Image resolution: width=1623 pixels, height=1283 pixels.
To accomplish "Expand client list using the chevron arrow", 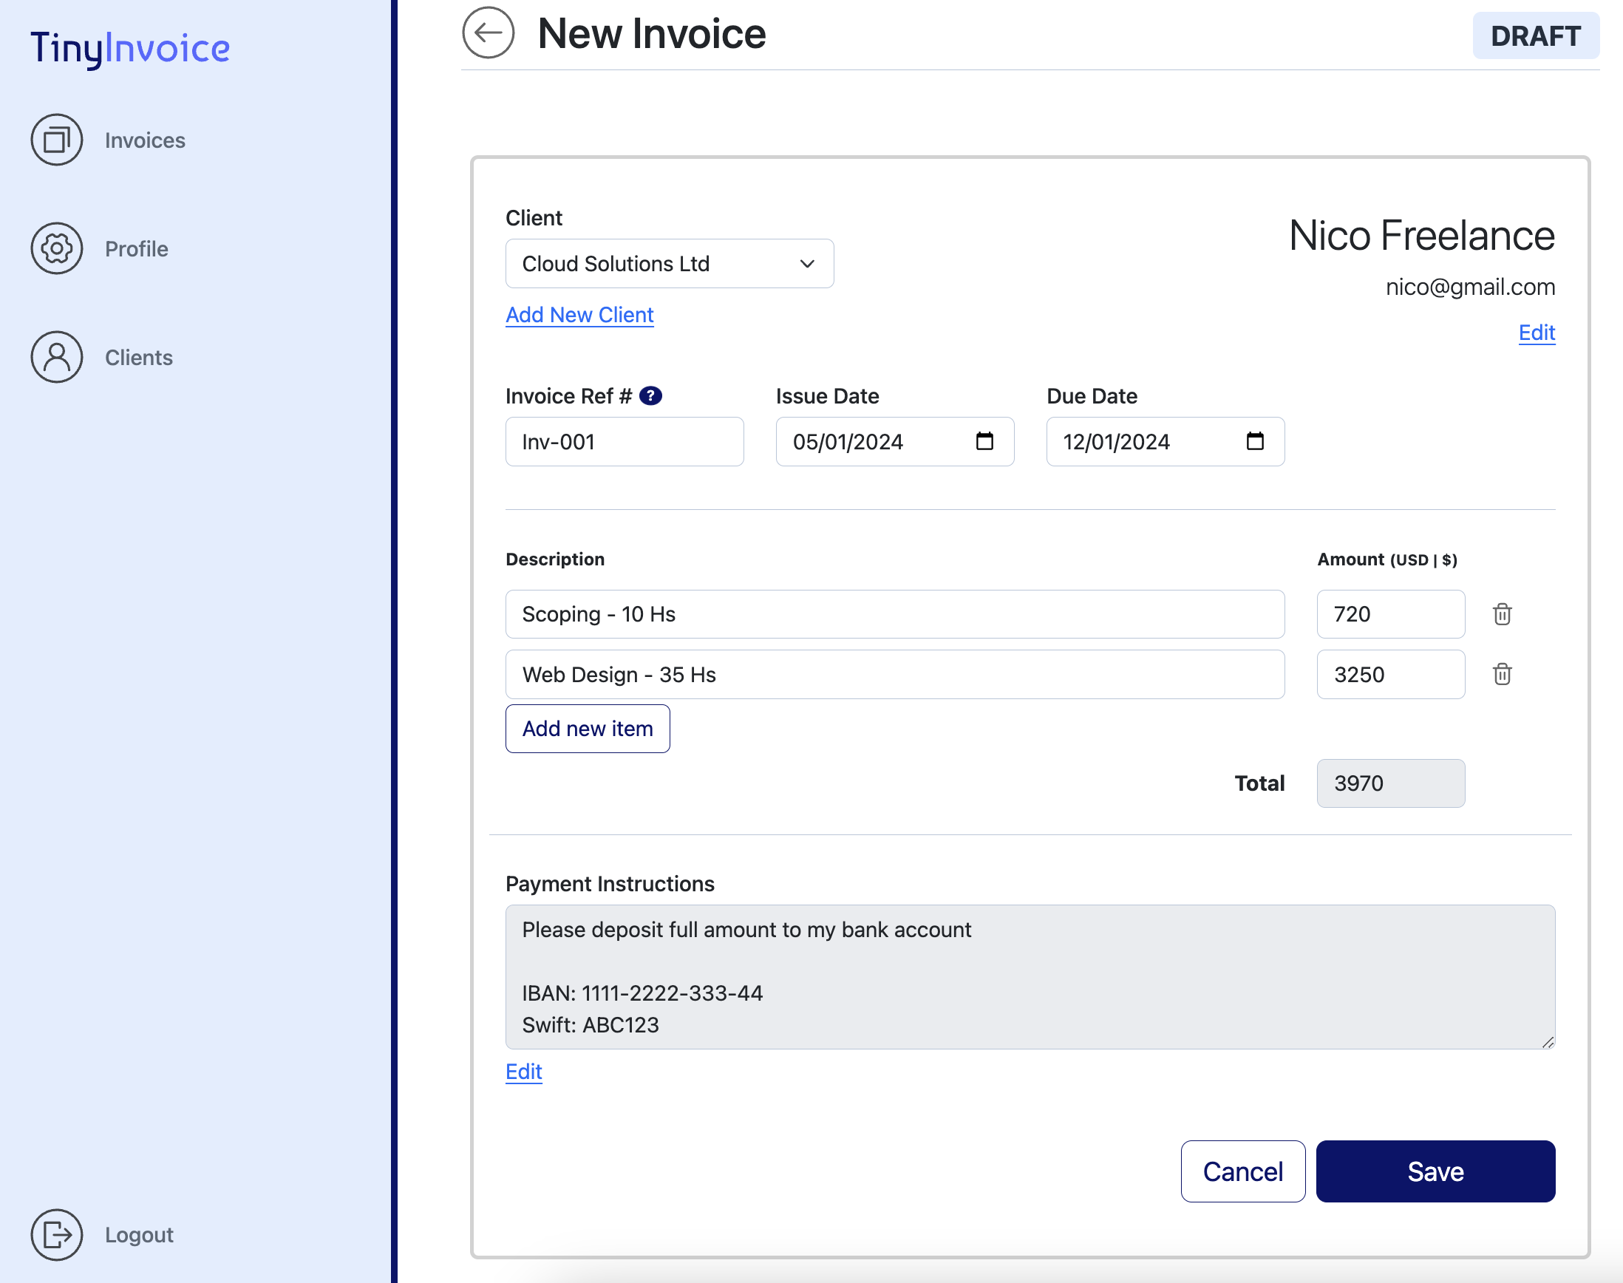I will point(806,264).
